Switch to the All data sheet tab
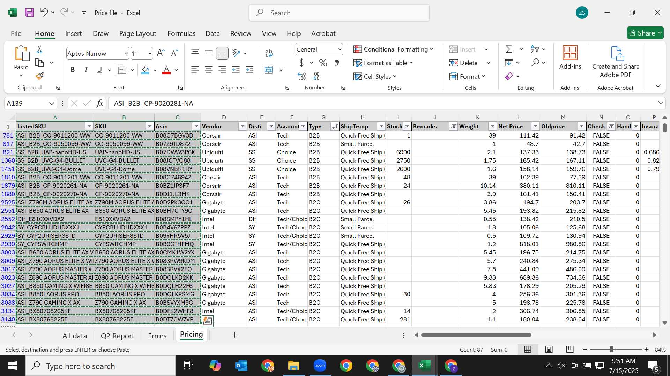This screenshot has width=670, height=376. 74,336
